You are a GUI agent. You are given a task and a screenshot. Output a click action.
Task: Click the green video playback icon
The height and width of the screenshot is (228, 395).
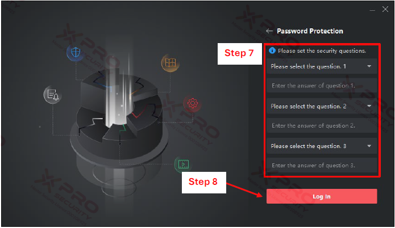click(184, 164)
